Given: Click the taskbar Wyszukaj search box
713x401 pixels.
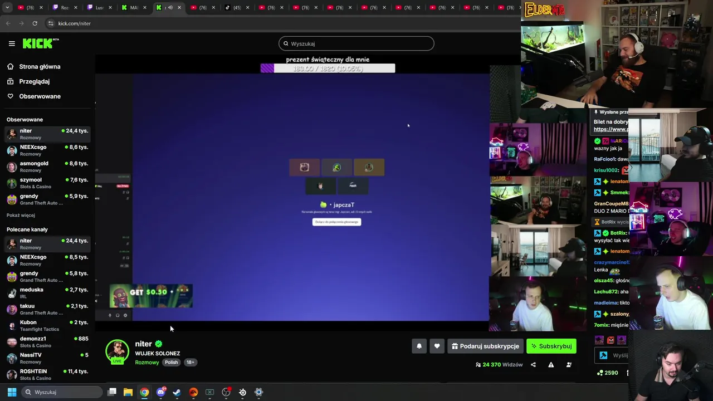Looking at the screenshot, I should tap(61, 392).
